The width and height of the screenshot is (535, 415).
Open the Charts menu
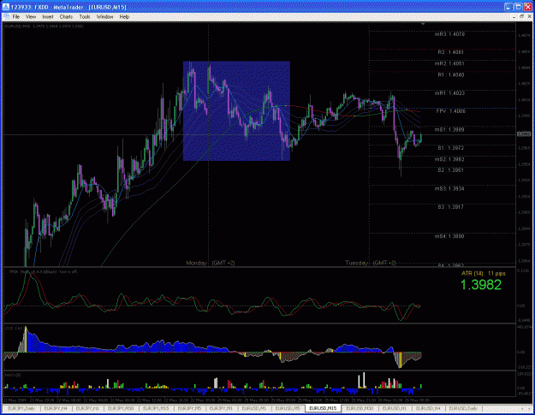(x=66, y=17)
